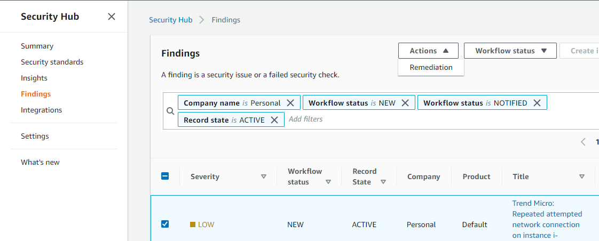Select Findings in the sidebar
The image size is (599, 241).
[36, 94]
